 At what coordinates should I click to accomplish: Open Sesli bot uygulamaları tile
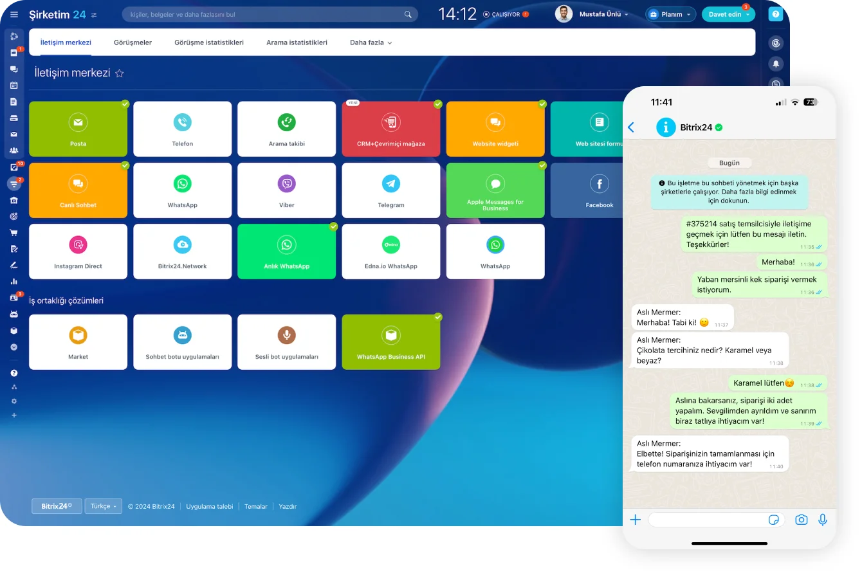point(287,342)
